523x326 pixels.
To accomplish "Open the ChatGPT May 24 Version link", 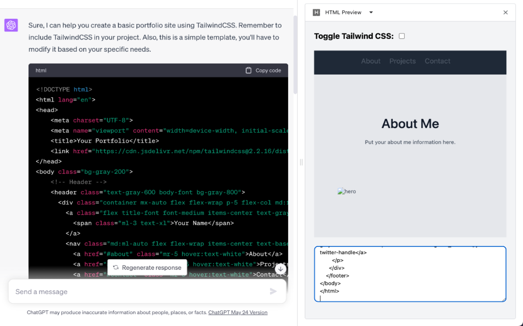I will coord(238,312).
